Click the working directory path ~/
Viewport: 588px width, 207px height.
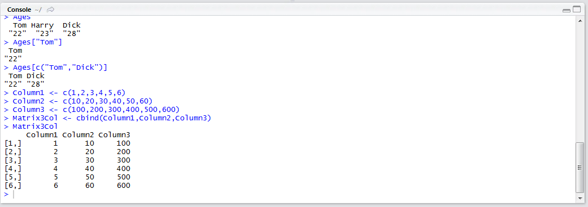tap(38, 10)
